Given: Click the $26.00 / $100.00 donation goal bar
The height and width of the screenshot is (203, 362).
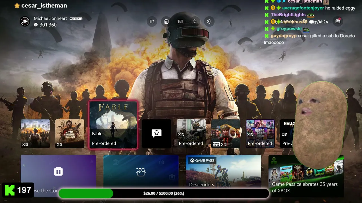Looking at the screenshot, I should [164, 193].
